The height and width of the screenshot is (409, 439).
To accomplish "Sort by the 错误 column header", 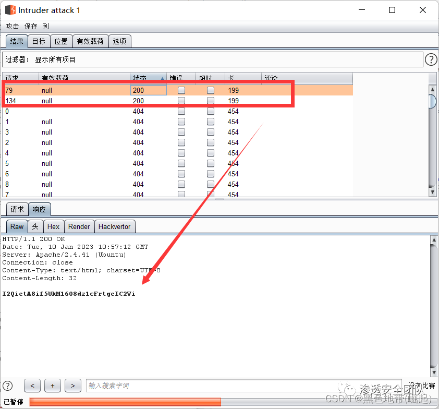I will click(181, 77).
